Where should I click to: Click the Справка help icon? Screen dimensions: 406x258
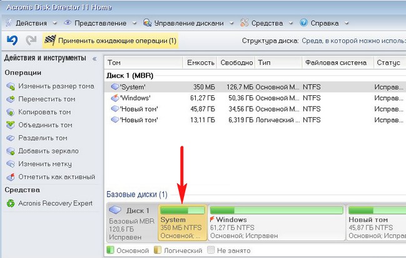pyautogui.click(x=304, y=23)
